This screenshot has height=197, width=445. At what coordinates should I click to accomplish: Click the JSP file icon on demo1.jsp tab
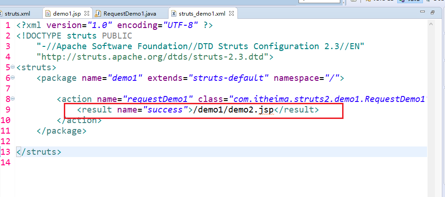pos(48,13)
